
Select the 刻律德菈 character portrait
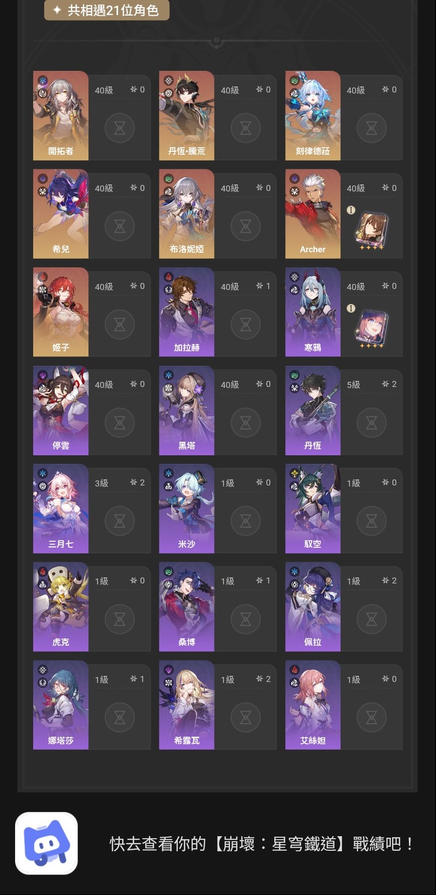[x=313, y=116]
